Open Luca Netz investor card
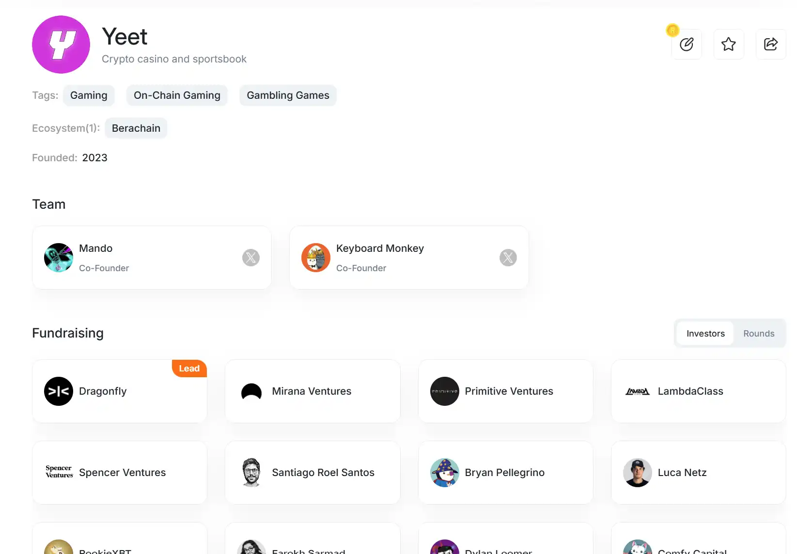 (x=698, y=473)
